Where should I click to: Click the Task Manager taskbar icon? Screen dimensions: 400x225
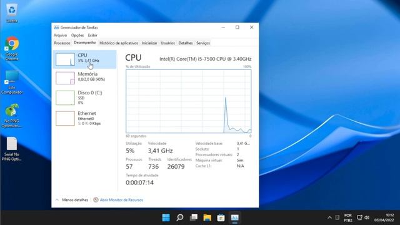(235, 217)
